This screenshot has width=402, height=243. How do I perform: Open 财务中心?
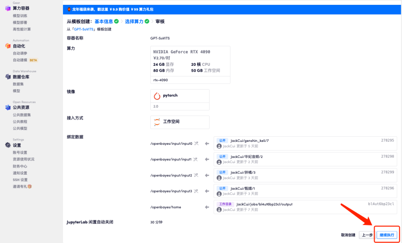coord(20,166)
